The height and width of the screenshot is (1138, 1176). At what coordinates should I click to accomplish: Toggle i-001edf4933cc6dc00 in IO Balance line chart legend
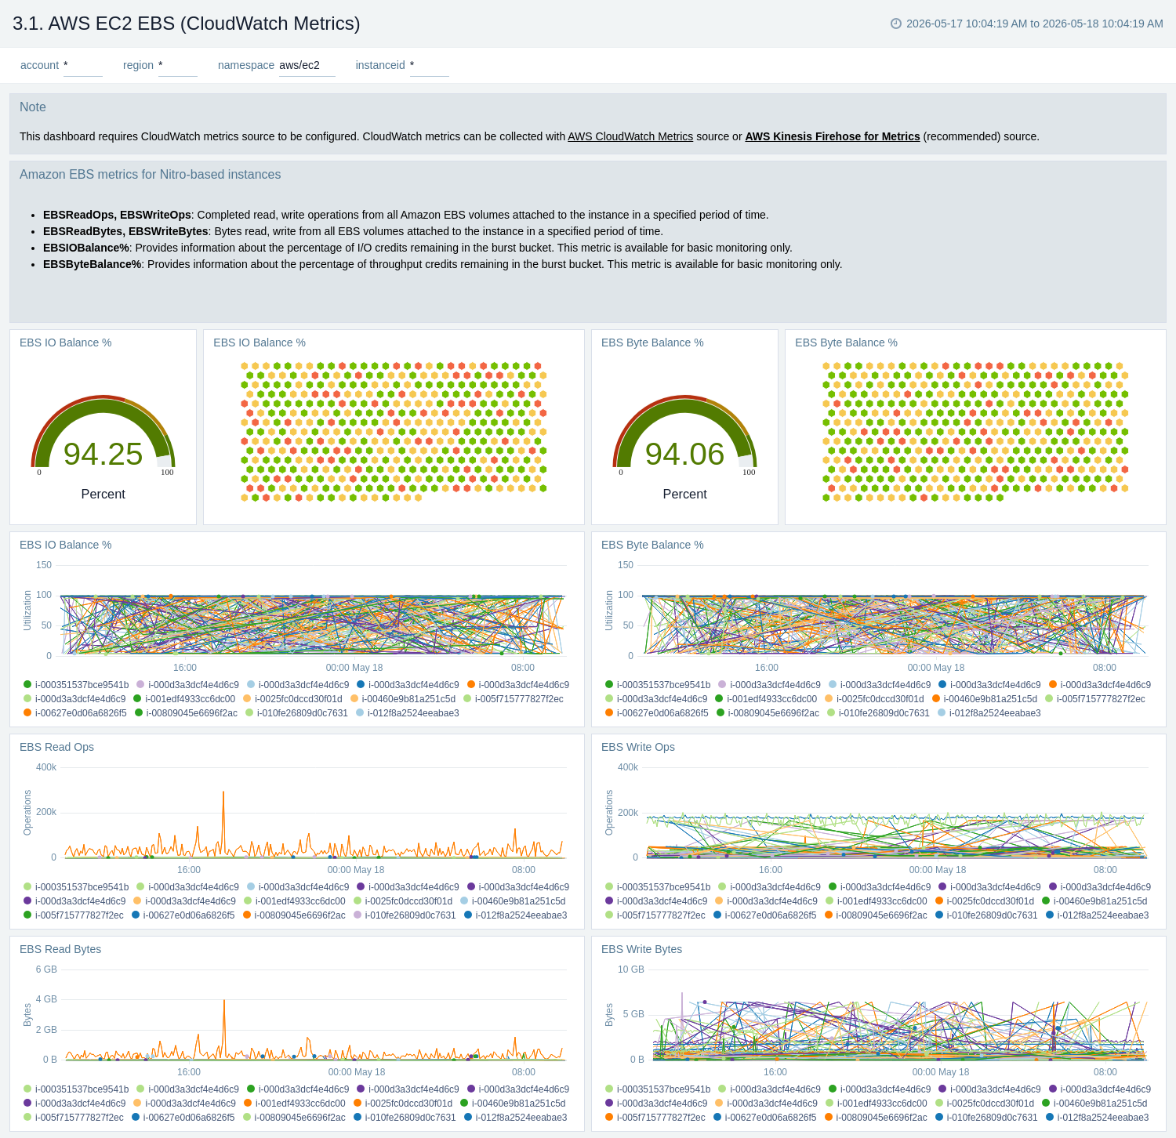[184, 699]
